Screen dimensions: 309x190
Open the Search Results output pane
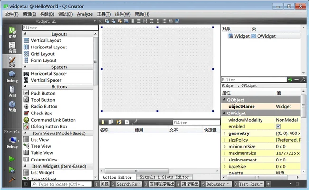(126, 184)
